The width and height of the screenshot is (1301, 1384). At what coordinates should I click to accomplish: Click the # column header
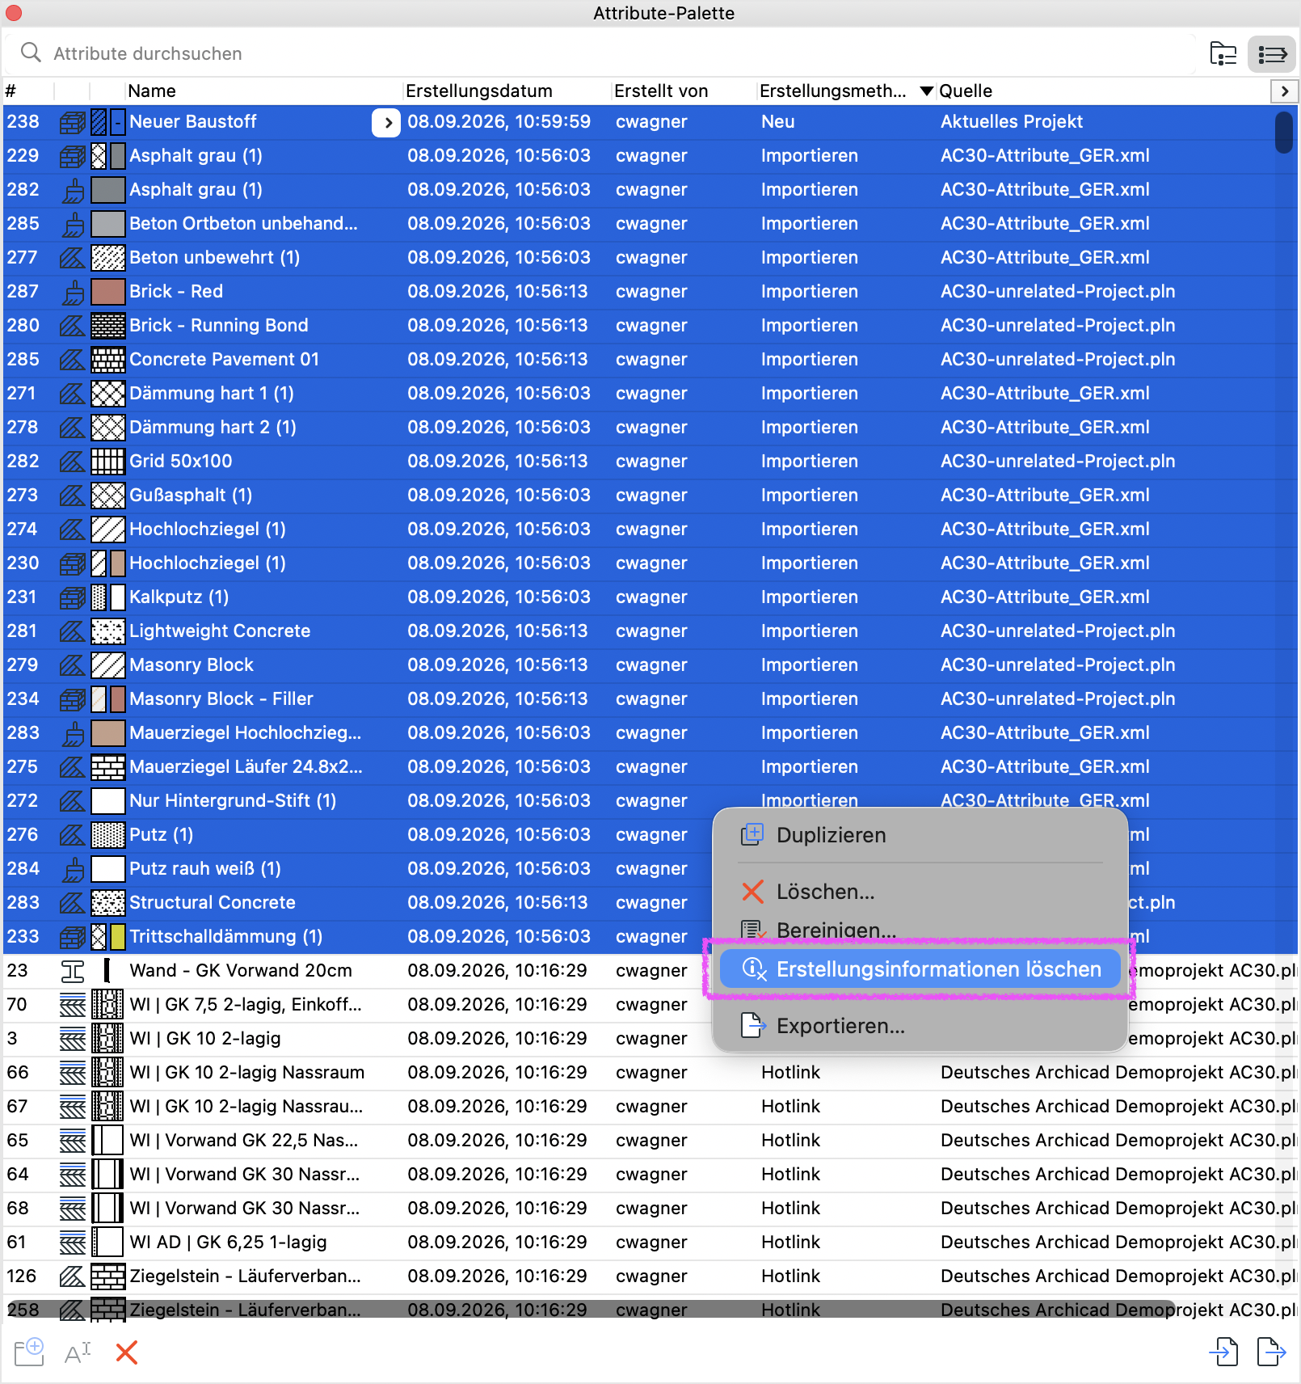11,91
